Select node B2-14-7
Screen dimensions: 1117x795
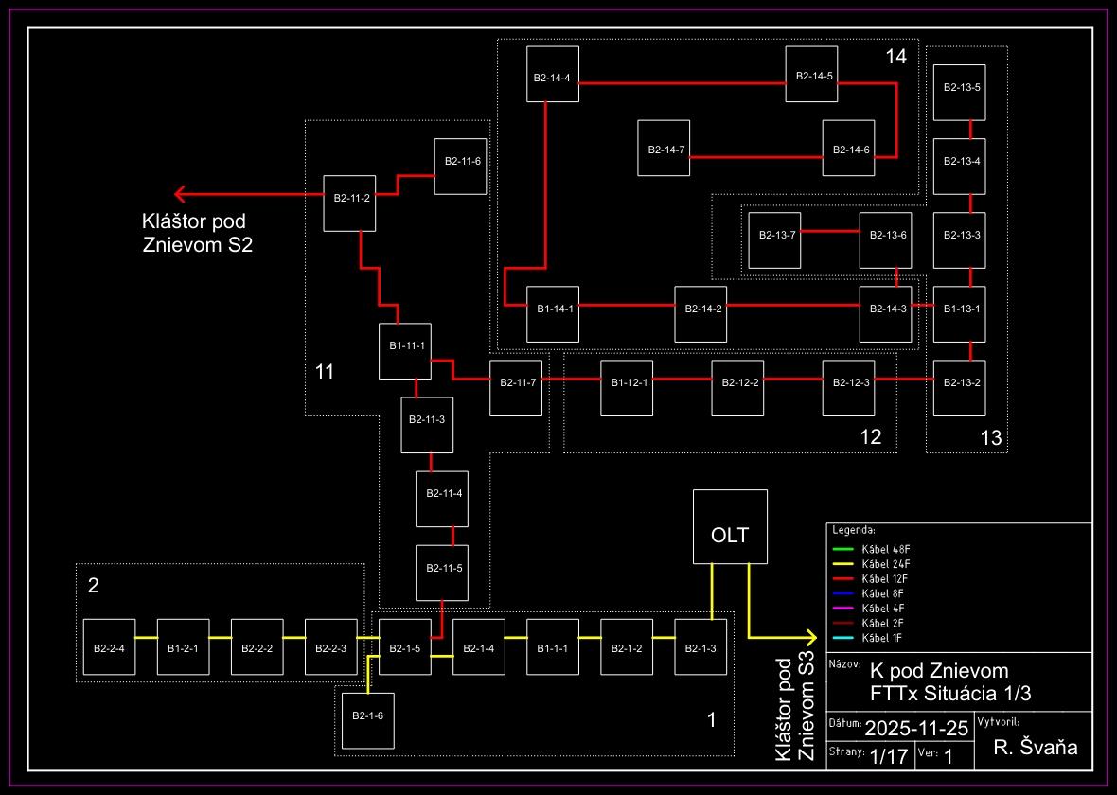tap(665, 148)
